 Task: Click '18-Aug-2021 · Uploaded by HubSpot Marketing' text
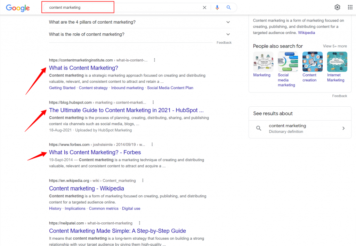tap(90, 130)
